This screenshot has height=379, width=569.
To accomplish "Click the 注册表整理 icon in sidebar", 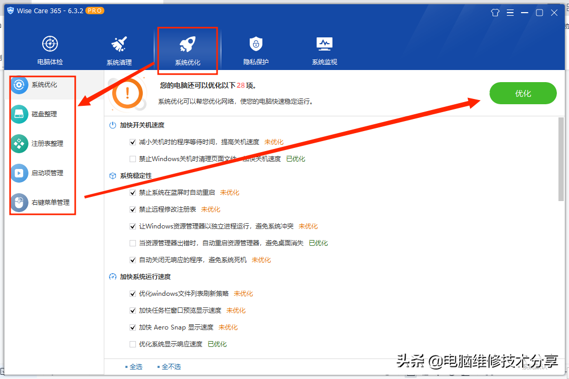I will coord(19,144).
